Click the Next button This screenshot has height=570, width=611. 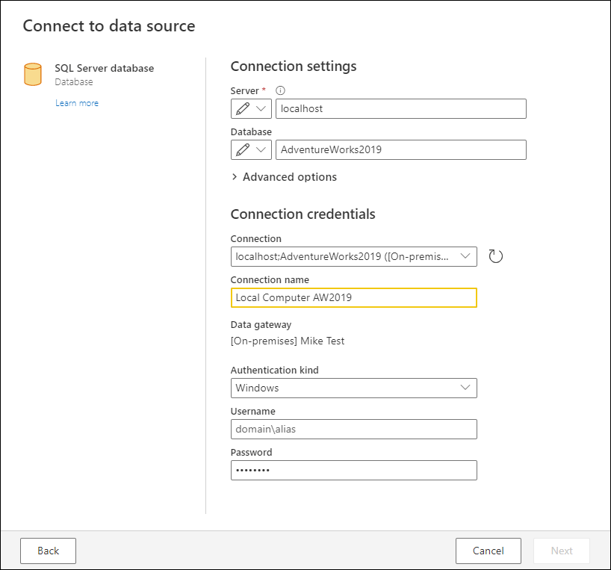pos(561,551)
